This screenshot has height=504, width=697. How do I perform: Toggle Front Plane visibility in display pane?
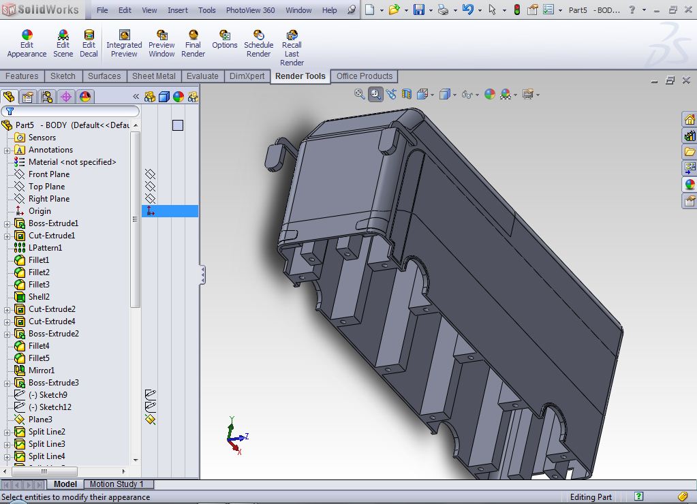point(150,174)
